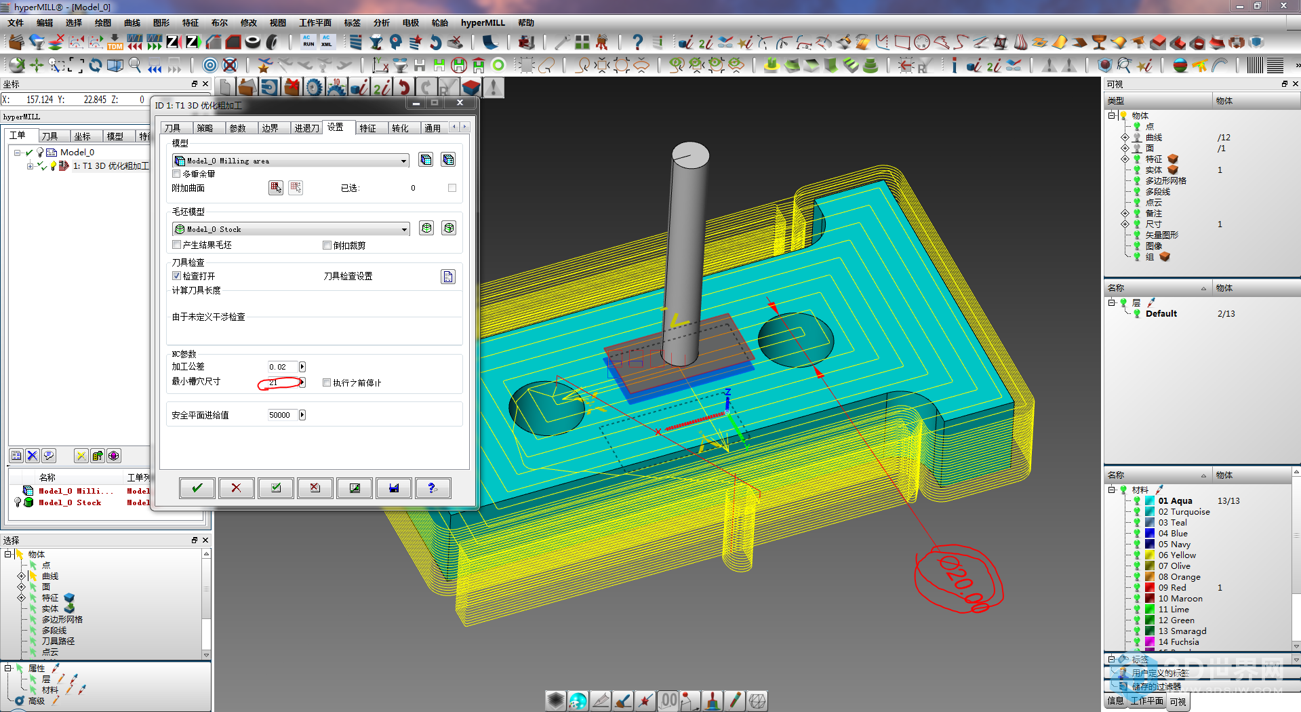The width and height of the screenshot is (1301, 712).
Task: Enable the 多重余量 checkbox
Action: (x=176, y=174)
